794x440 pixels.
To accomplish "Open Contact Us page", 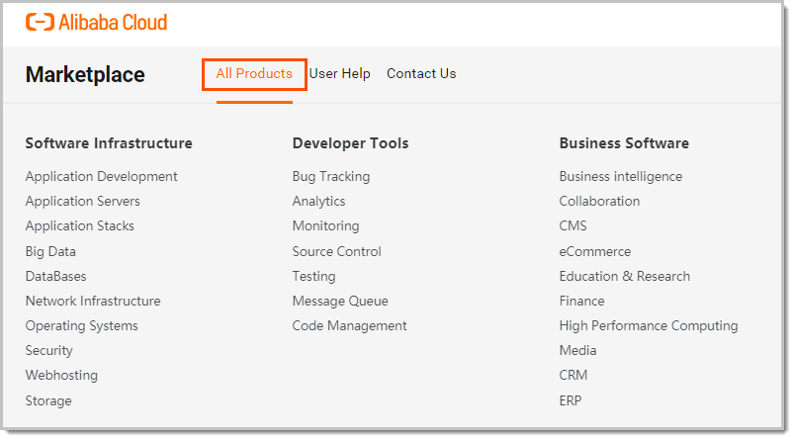I will 421,74.
